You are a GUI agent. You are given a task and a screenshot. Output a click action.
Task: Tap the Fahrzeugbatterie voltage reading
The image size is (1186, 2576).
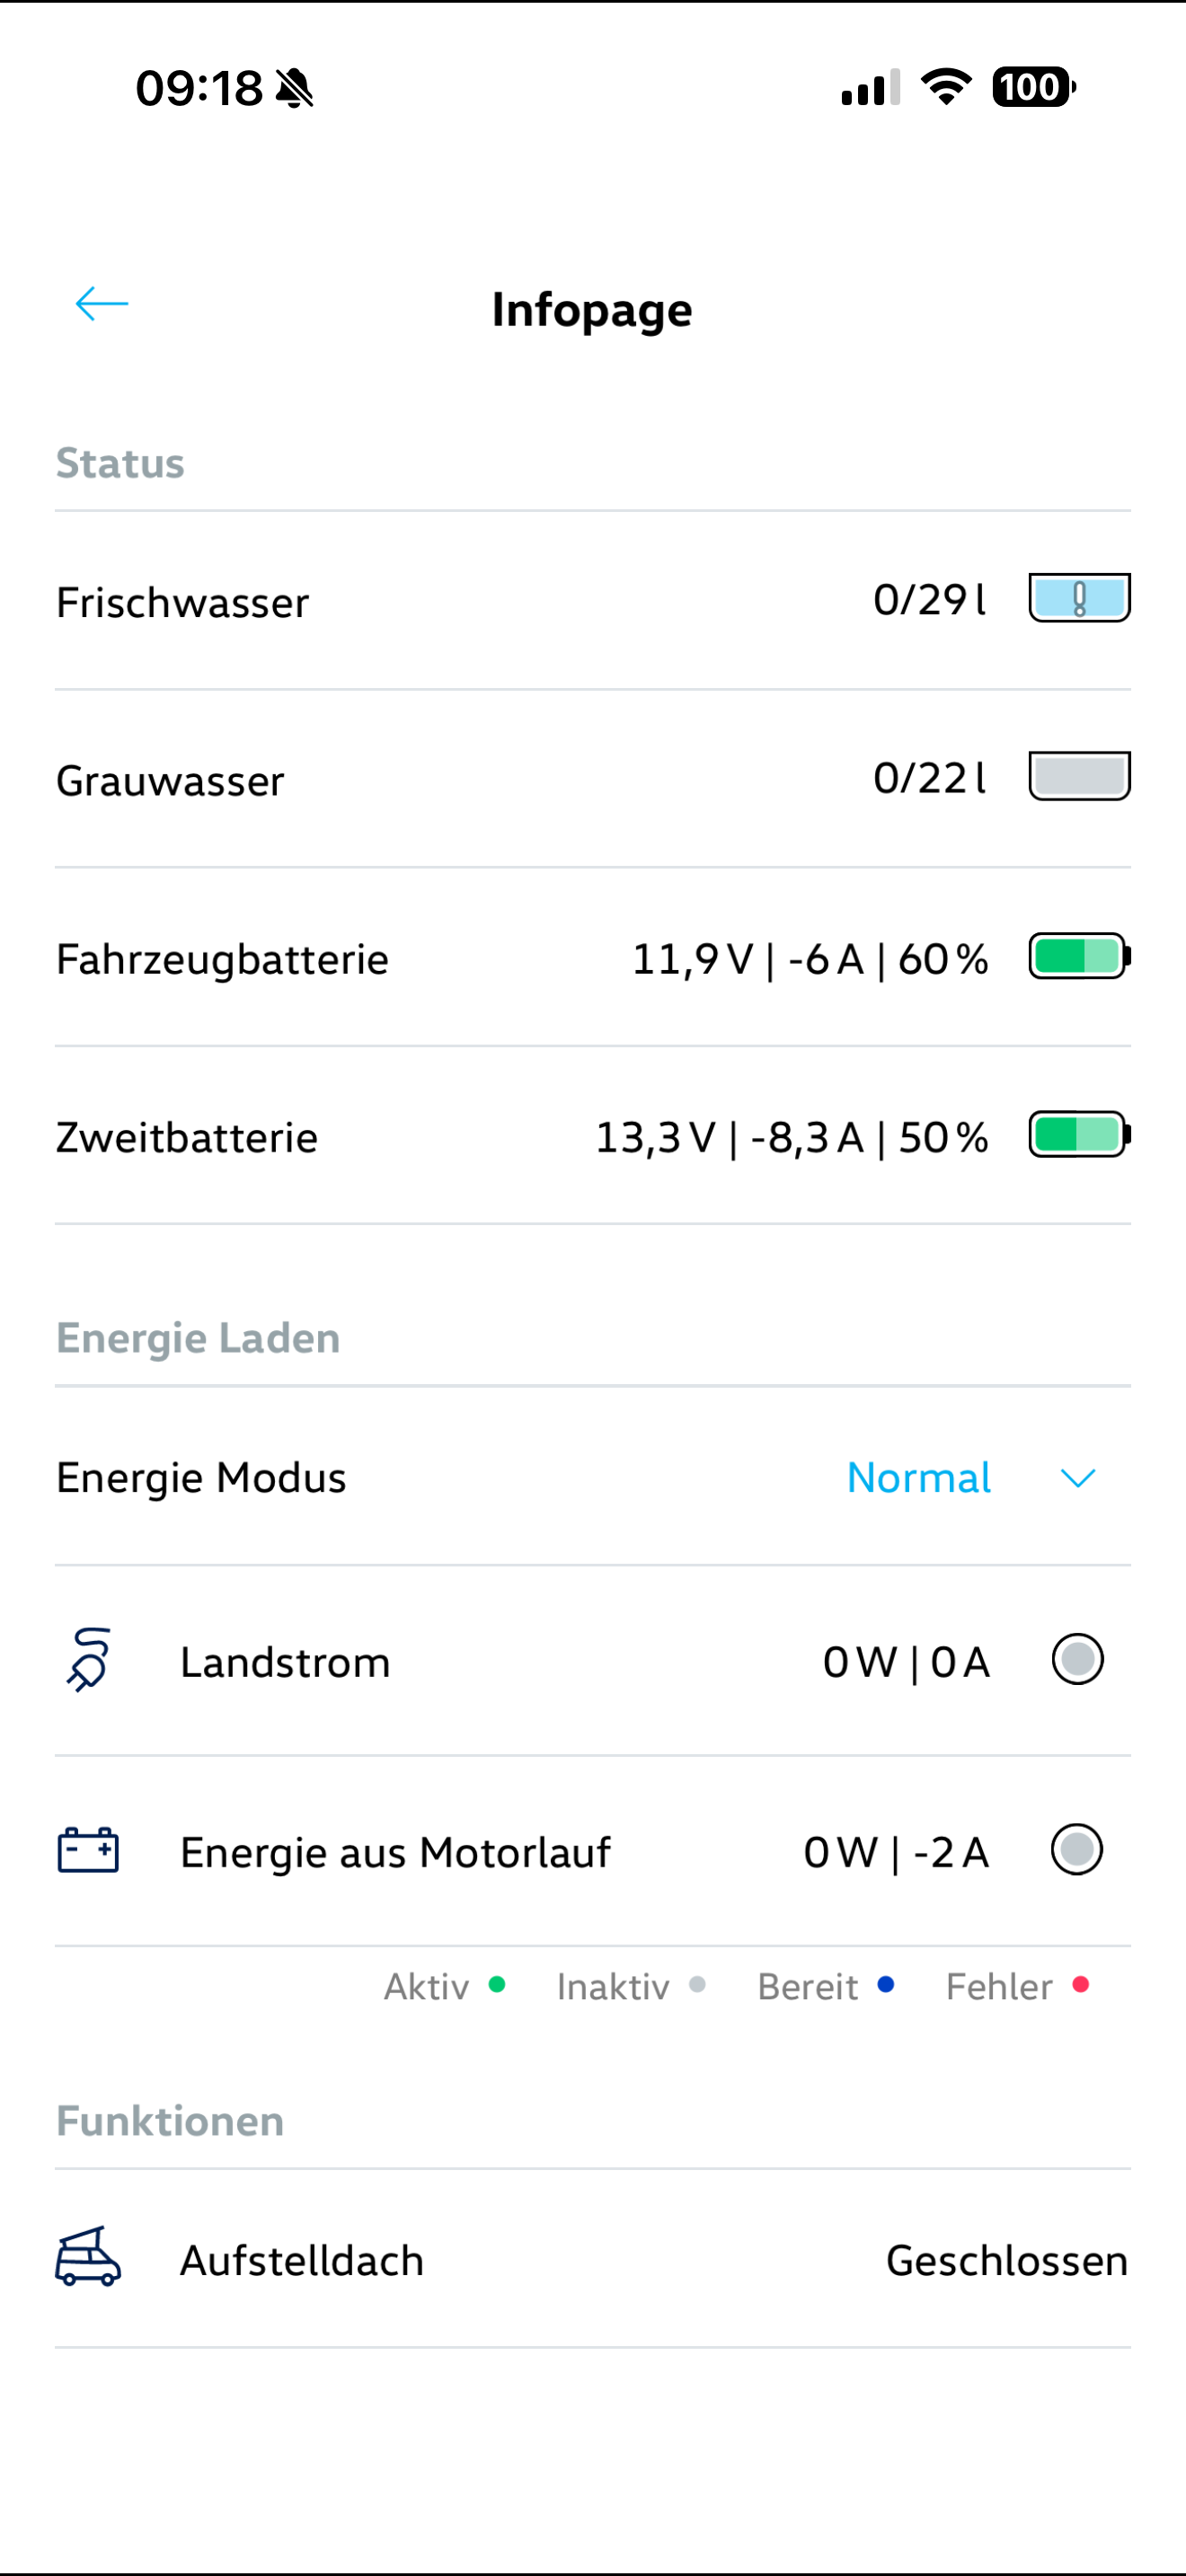coord(692,959)
